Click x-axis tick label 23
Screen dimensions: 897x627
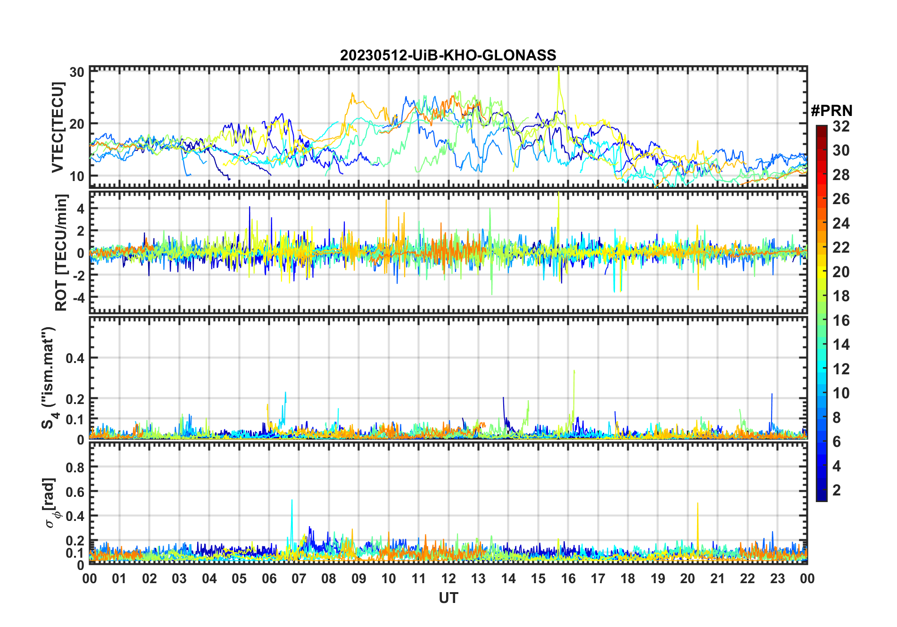(x=777, y=578)
